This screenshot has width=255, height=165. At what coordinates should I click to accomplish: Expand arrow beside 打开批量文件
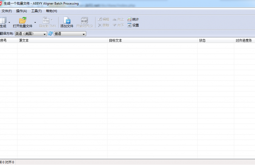point(35,22)
